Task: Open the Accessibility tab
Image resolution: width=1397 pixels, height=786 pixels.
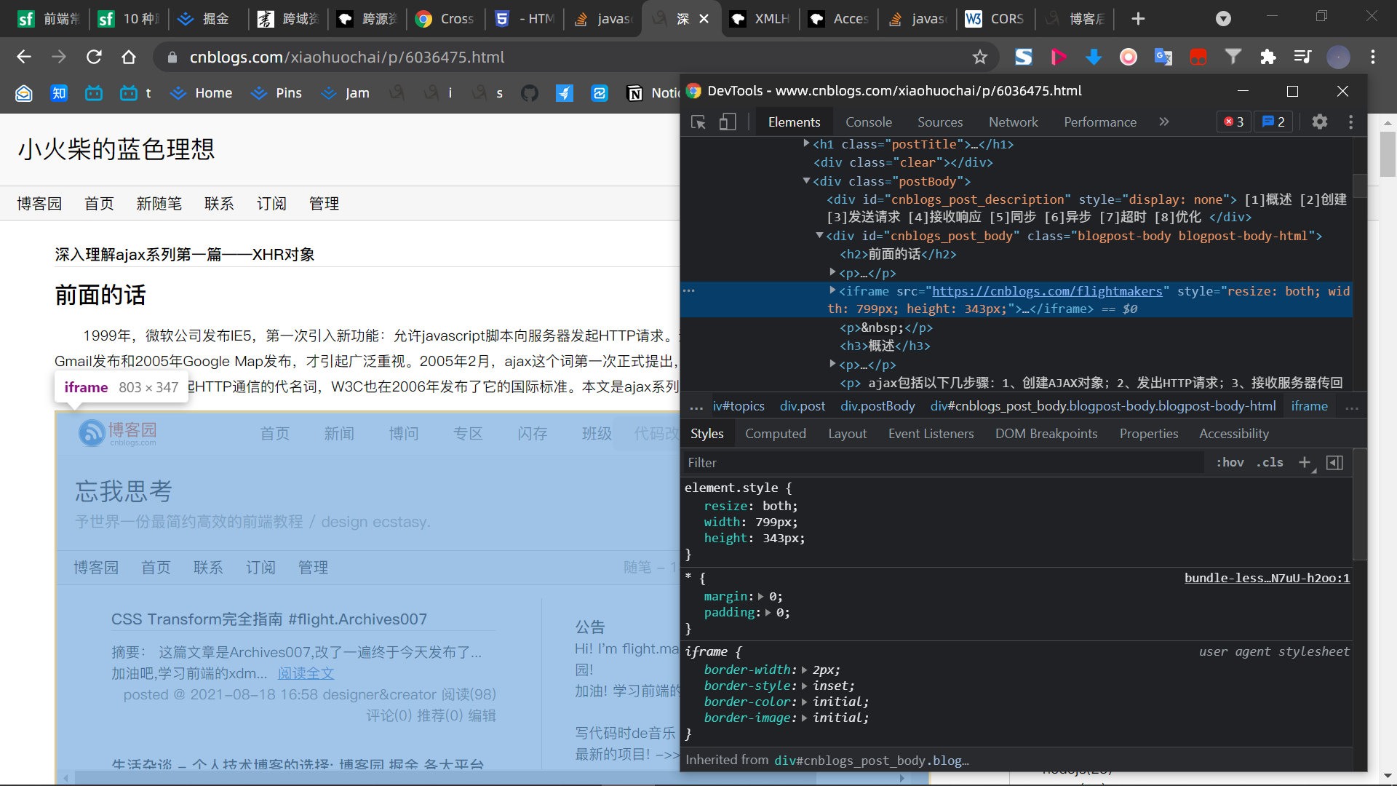Action: pos(1233,434)
